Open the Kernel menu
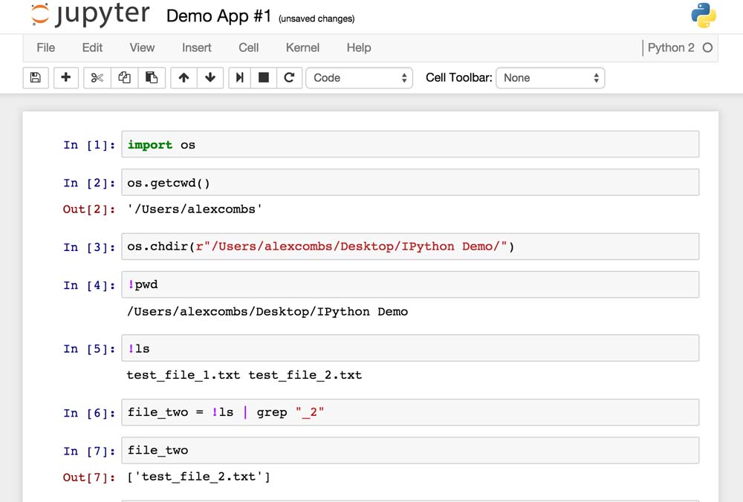Image resolution: width=743 pixels, height=502 pixels. [302, 48]
